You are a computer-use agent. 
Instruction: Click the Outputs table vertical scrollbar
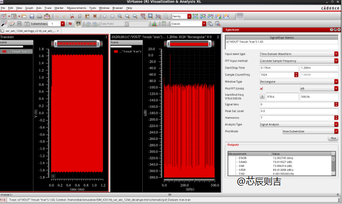pos(333,164)
